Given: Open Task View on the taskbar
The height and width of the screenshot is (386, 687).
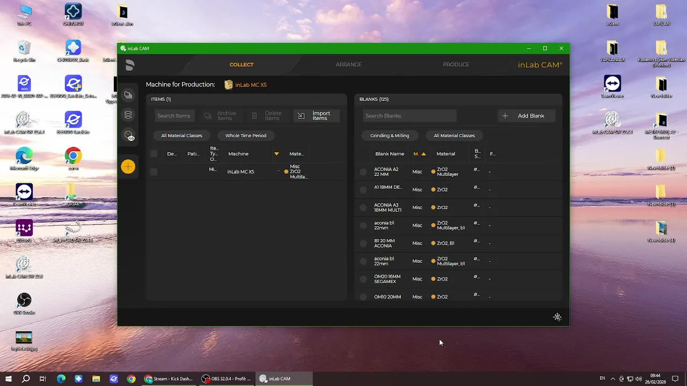Looking at the screenshot, I should pyautogui.click(x=43, y=378).
